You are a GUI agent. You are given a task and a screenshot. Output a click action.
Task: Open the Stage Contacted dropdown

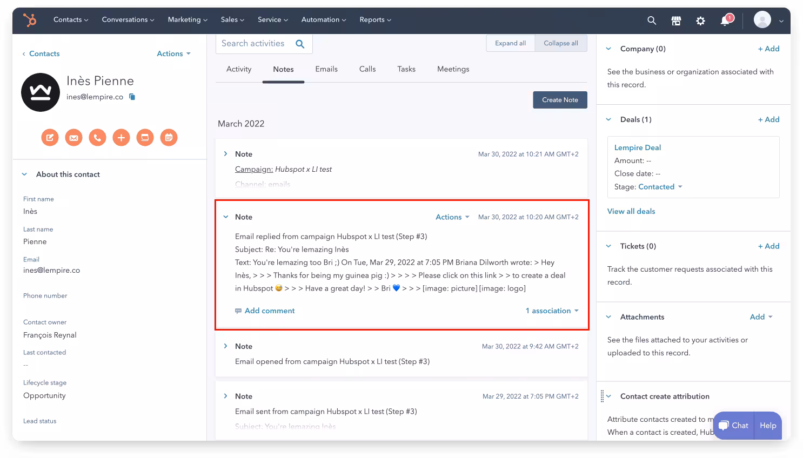(660, 187)
